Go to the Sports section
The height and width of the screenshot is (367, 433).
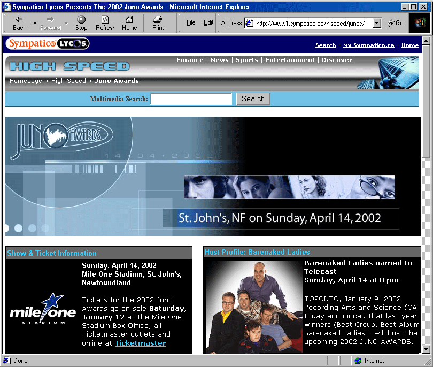pos(247,60)
